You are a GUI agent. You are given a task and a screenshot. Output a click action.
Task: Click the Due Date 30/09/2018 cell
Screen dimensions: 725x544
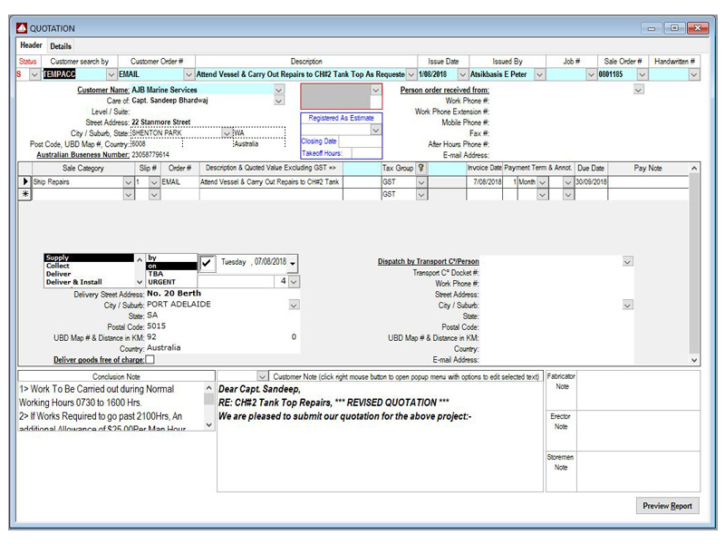tap(591, 182)
